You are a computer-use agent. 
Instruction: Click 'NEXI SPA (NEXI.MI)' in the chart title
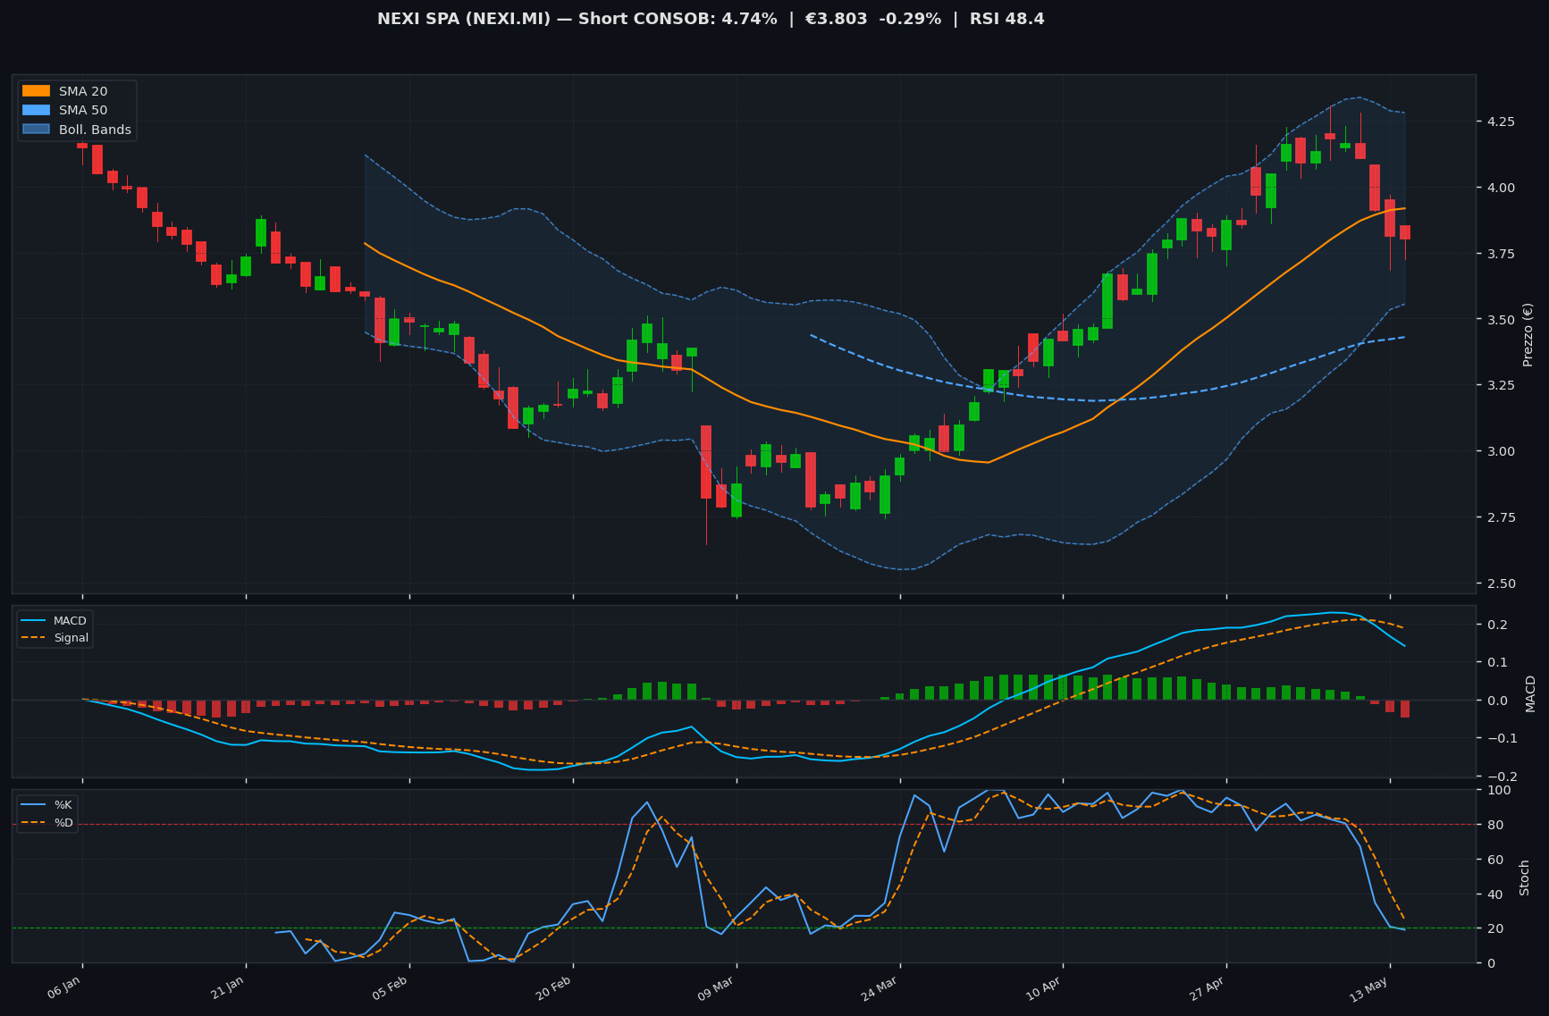(x=464, y=19)
